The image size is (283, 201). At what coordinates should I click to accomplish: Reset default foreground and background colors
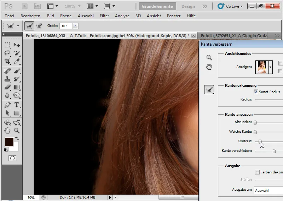[6, 150]
